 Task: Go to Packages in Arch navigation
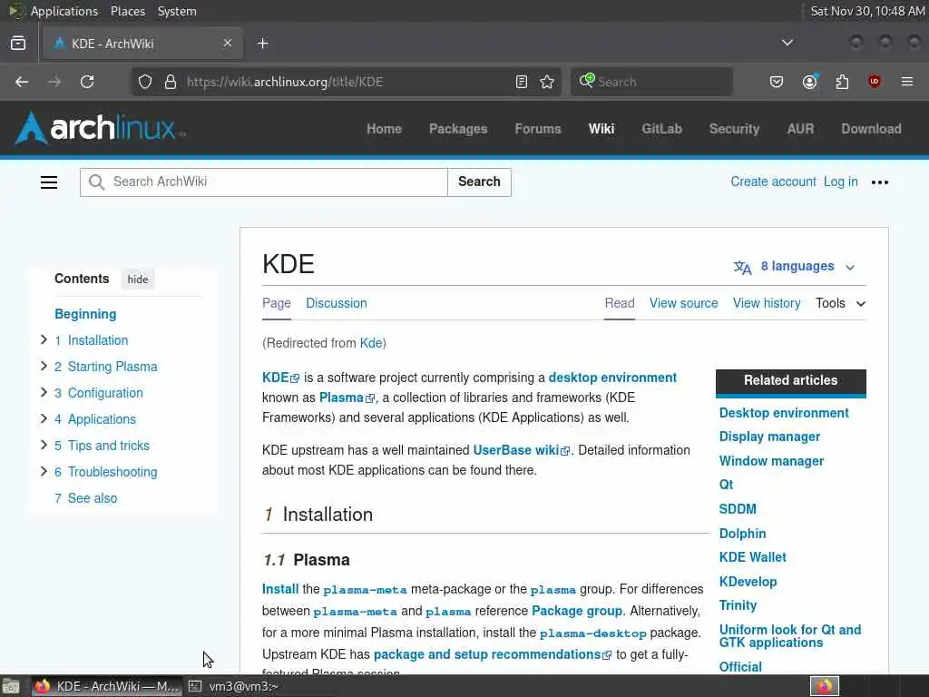point(458,129)
